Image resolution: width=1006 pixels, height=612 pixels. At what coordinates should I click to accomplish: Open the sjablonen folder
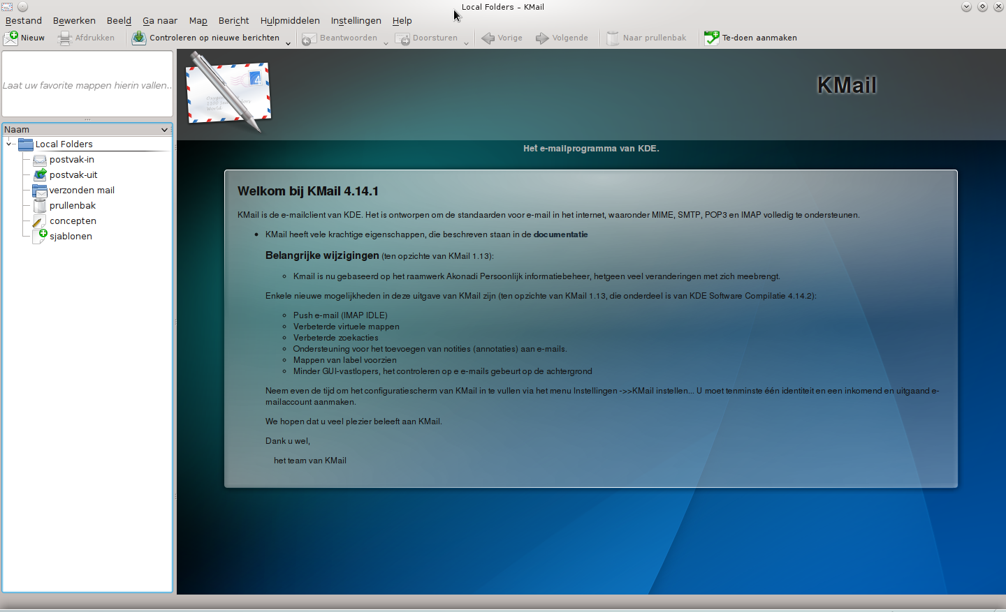point(71,237)
